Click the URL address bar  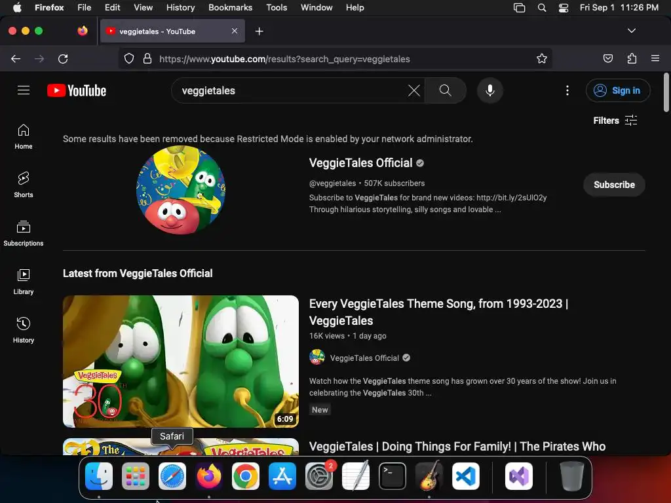coord(335,58)
